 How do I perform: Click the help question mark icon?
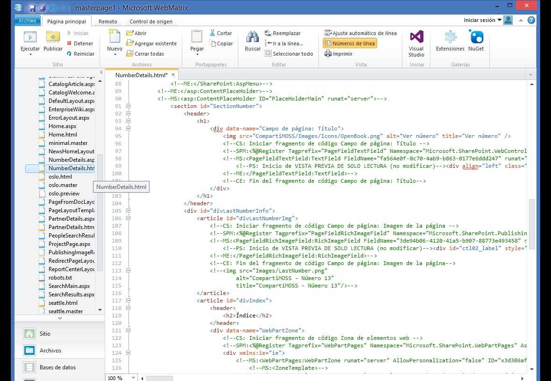[x=531, y=20]
